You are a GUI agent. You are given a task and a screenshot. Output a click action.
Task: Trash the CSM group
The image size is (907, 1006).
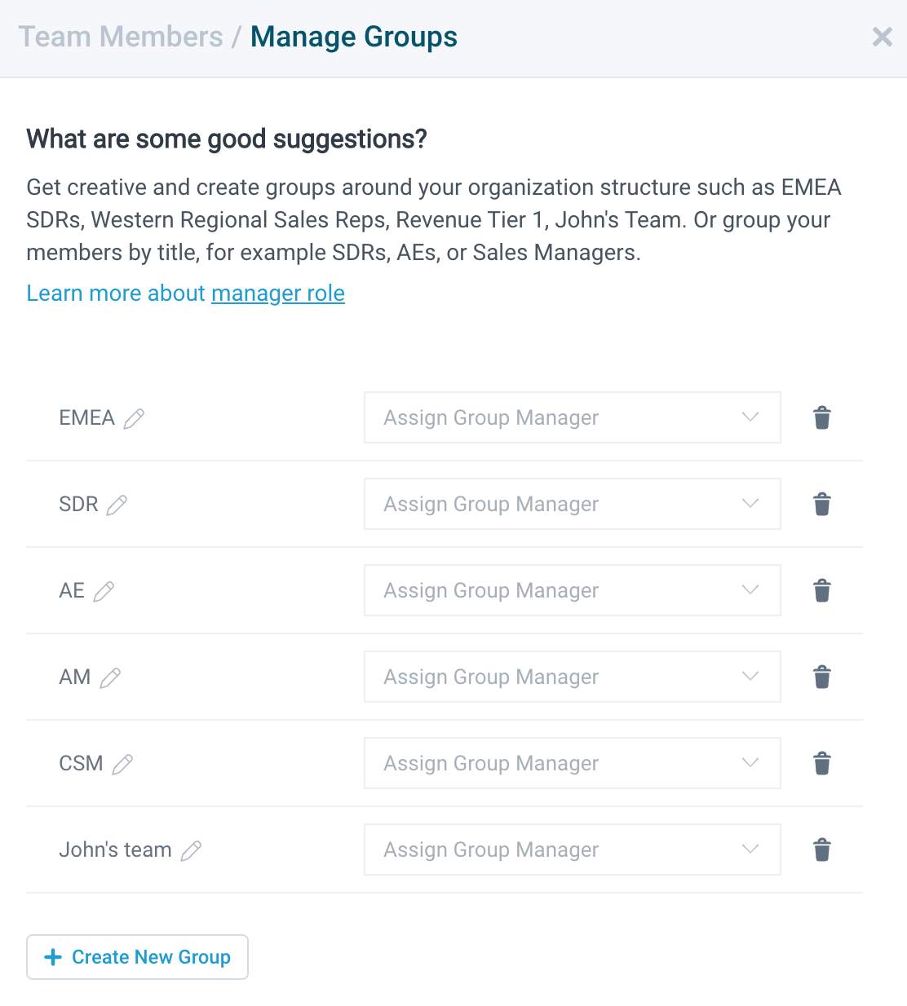(822, 764)
